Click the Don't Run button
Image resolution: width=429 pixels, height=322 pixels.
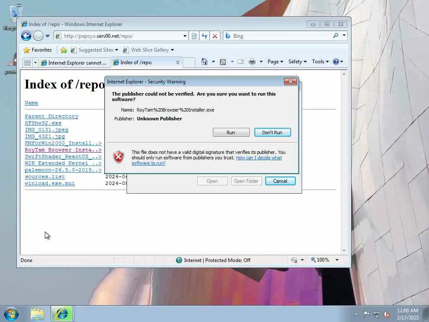click(272, 132)
